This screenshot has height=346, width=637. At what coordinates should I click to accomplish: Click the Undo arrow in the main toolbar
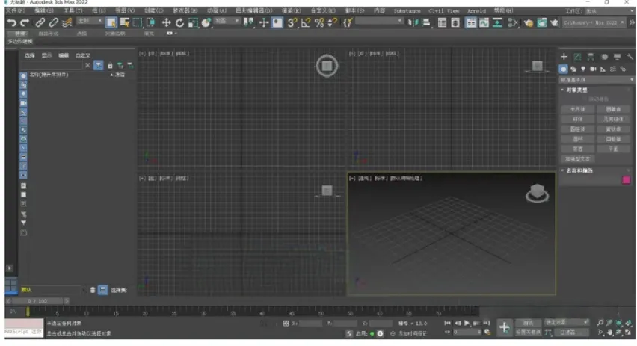click(x=11, y=22)
